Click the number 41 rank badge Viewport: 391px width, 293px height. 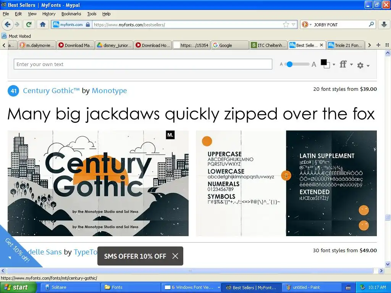point(13,91)
